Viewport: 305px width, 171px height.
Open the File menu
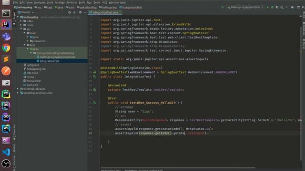click(15, 2)
